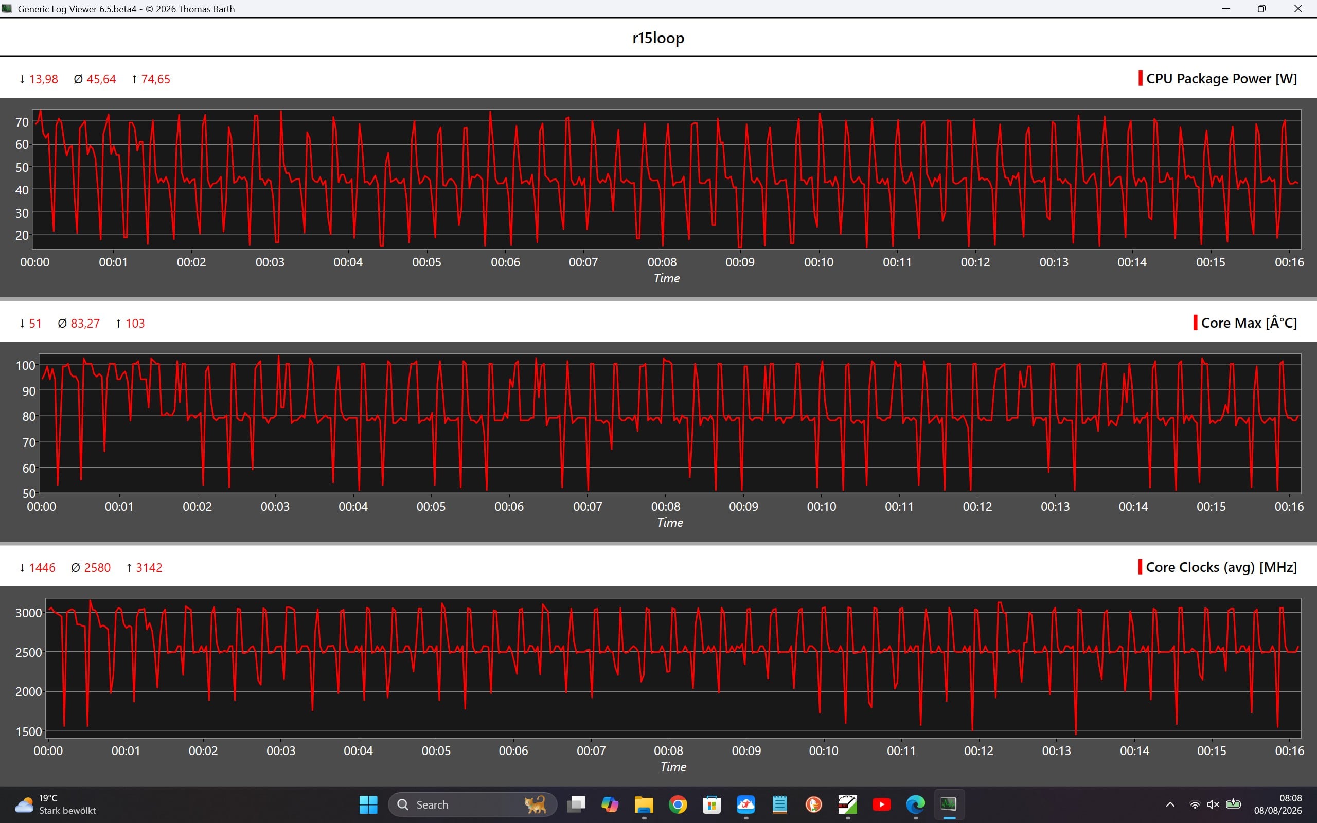Screen dimensions: 1317x823
Task: Click the red CPU Package Power legend marker
Action: 1140,78
